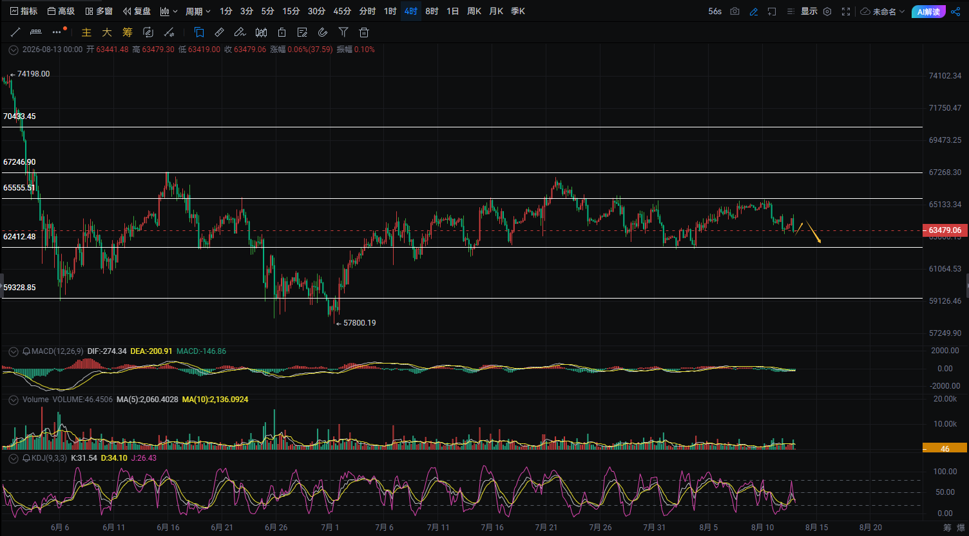Image resolution: width=969 pixels, height=536 pixels.
Task: Expand the 周期 period dropdown
Action: click(198, 12)
